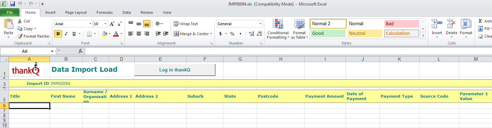Image resolution: width=492 pixels, height=128 pixels.
Task: Expand the Merge & Center dropdown arrow
Action: tap(211, 34)
